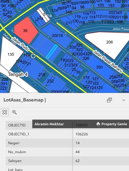This screenshot has width=129, height=171.
Task: Click lot 20018 on the map
Action: tap(57, 36)
